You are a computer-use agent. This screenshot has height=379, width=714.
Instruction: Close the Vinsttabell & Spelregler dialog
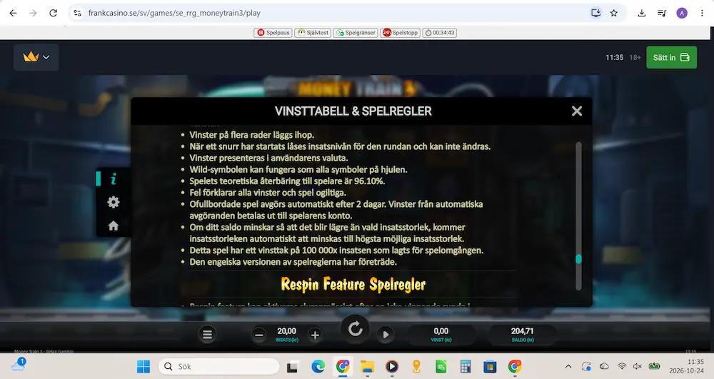(x=576, y=111)
